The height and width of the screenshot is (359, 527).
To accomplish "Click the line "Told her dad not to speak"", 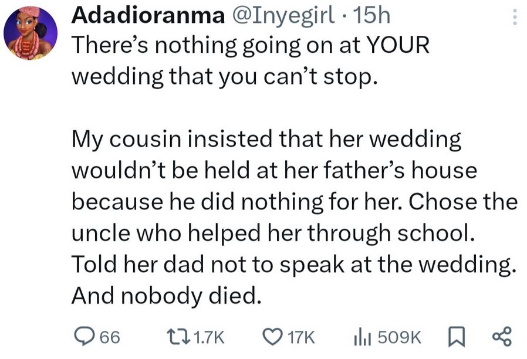I will point(293,265).
